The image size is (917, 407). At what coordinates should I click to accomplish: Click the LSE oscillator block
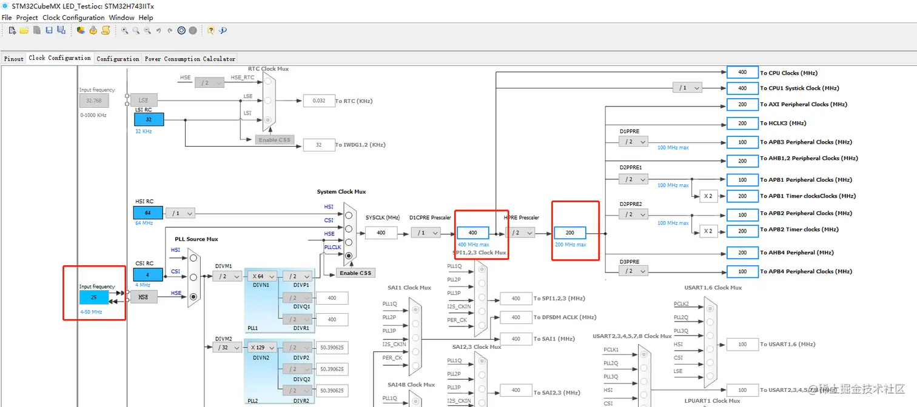tap(144, 100)
